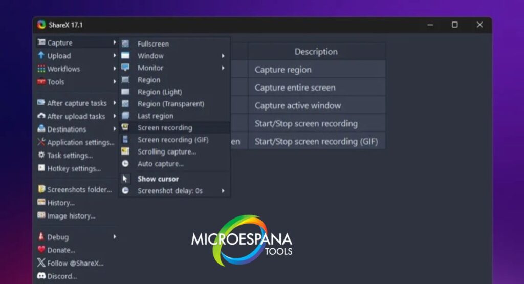524x284 pixels.
Task: Click the Window capture icon
Action: [125, 55]
